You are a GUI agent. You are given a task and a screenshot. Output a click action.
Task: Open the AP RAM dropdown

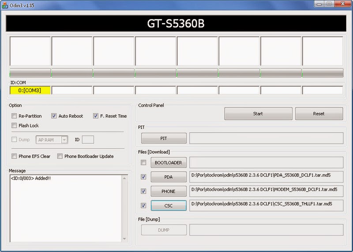click(x=64, y=140)
